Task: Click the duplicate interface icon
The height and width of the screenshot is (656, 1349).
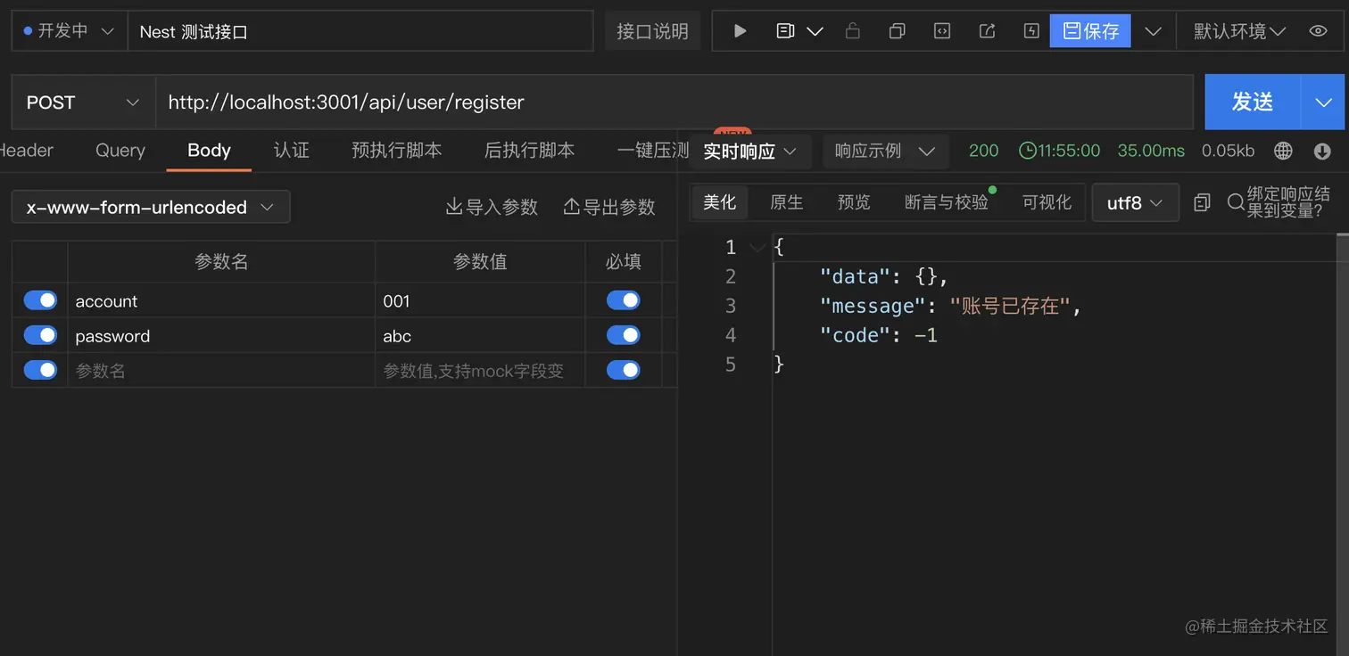Action: click(x=897, y=31)
